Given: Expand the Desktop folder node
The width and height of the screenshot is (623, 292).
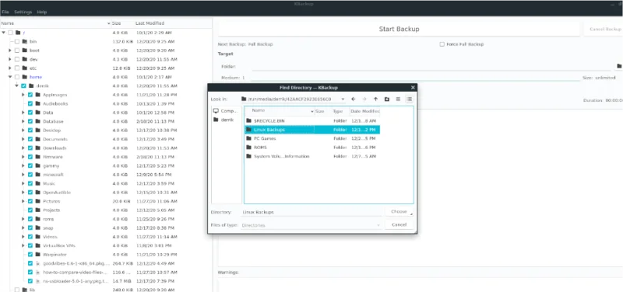Looking at the screenshot, I should tap(23, 130).
